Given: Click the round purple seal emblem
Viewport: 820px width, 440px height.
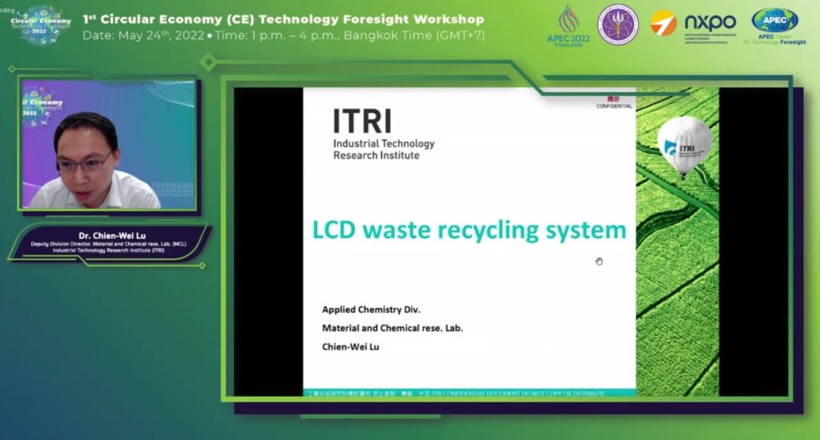Looking at the screenshot, I should coord(618,25).
